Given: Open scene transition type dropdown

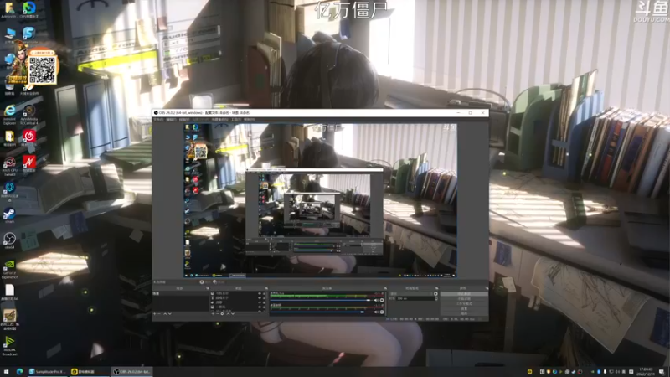Looking at the screenshot, I should [x=410, y=294].
